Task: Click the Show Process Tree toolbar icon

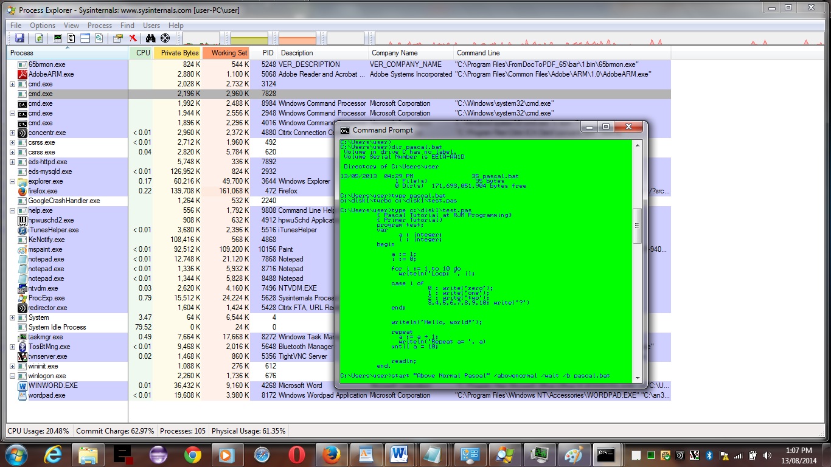Action: tap(71, 38)
